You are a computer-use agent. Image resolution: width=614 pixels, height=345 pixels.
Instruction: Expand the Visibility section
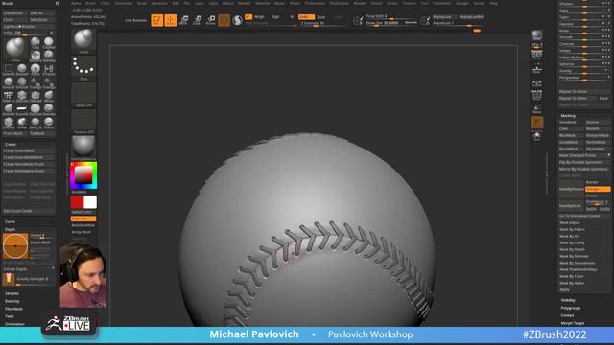(x=568, y=300)
